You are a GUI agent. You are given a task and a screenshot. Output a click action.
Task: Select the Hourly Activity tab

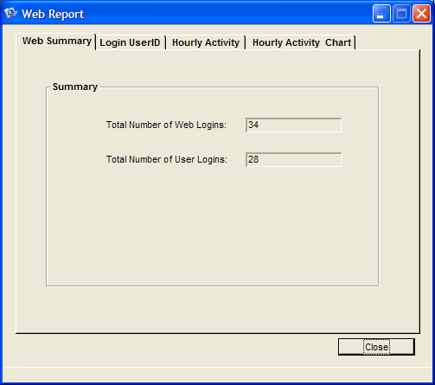[x=206, y=42]
